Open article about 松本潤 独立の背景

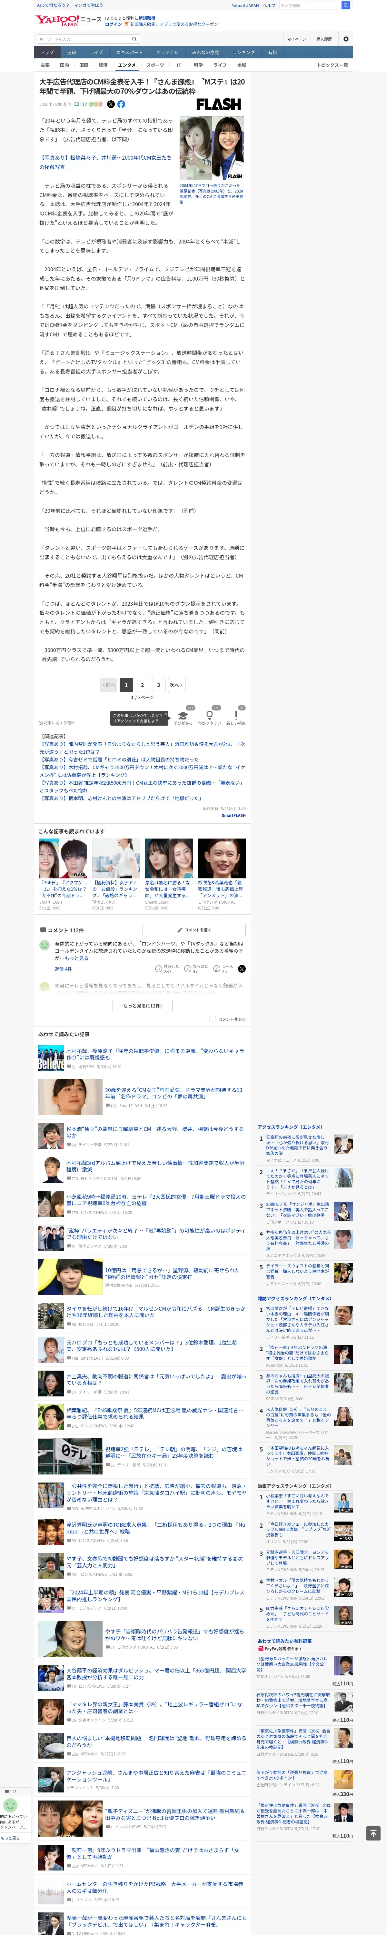click(155, 1132)
